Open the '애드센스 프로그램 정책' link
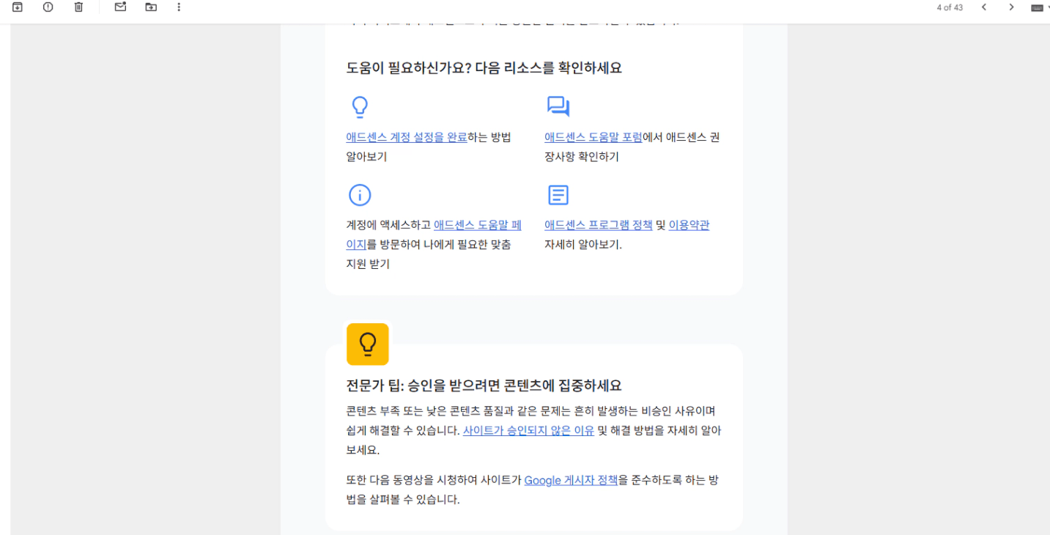Image resolution: width=1050 pixels, height=535 pixels. [598, 225]
